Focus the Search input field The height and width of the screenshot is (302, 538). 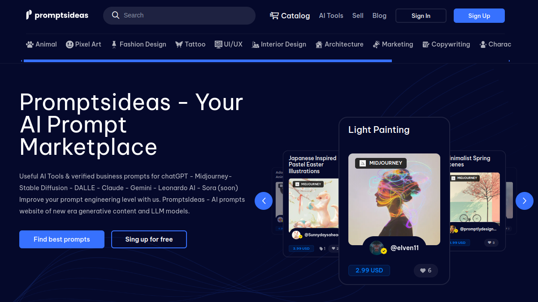pos(179,15)
